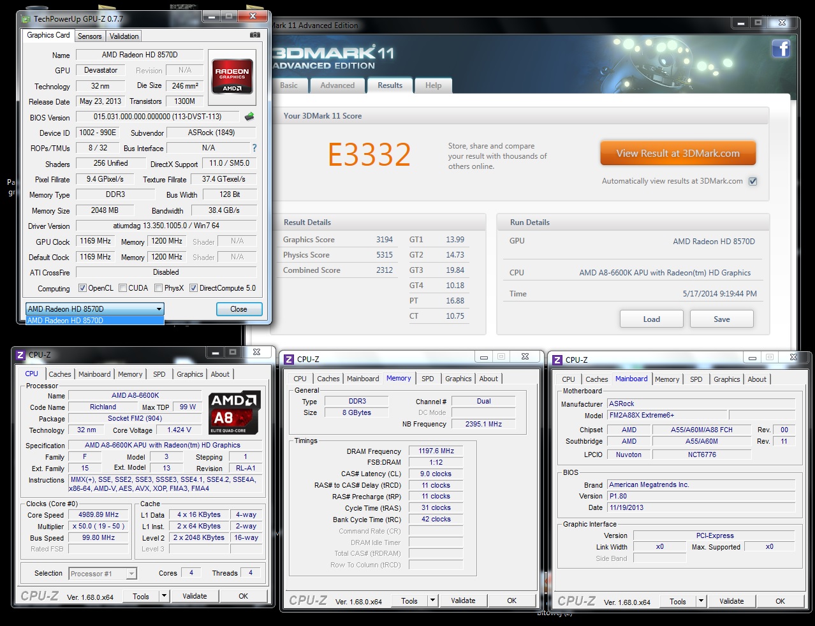Image resolution: width=815 pixels, height=626 pixels.
Task: Click Tools button in CPU-Z Mainboard window
Action: [x=678, y=601]
